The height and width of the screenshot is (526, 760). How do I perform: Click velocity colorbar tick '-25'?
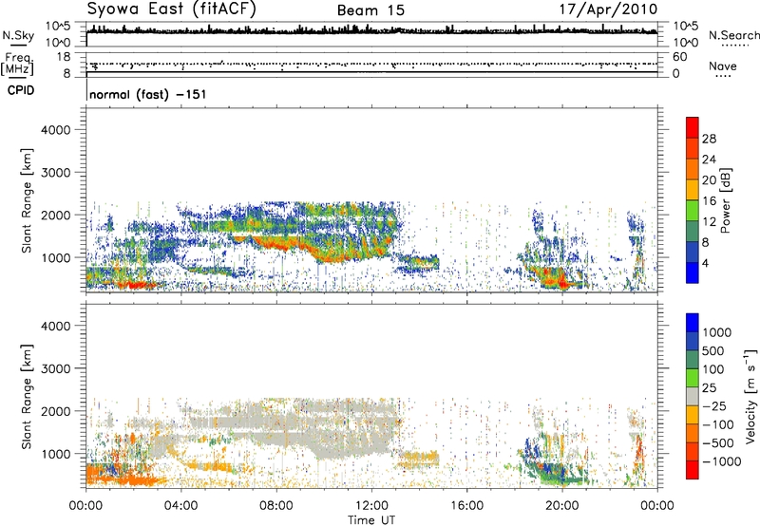[714, 406]
